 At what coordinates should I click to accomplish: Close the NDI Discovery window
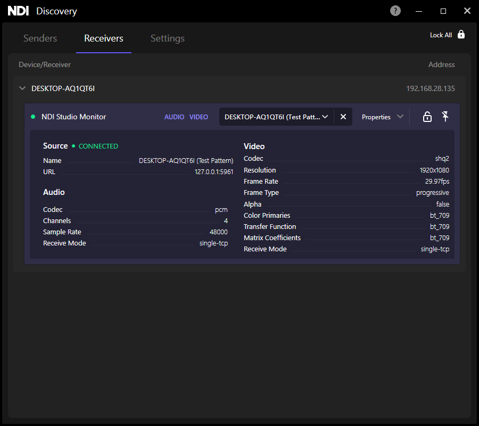click(x=467, y=11)
